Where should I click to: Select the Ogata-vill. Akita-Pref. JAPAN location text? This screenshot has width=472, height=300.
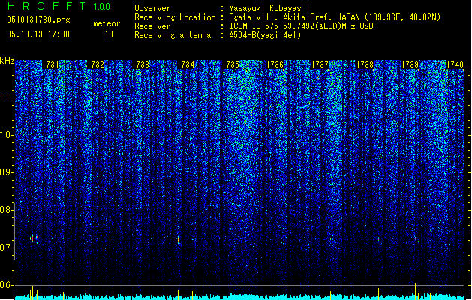tap(335, 17)
